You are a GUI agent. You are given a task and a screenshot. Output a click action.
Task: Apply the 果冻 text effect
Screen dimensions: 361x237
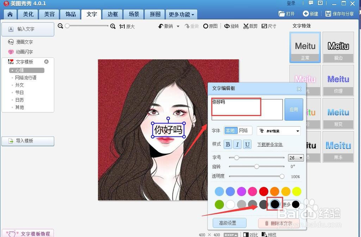[338, 147]
